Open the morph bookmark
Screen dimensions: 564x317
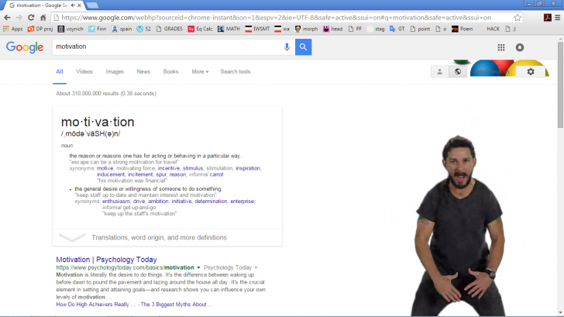coord(306,29)
